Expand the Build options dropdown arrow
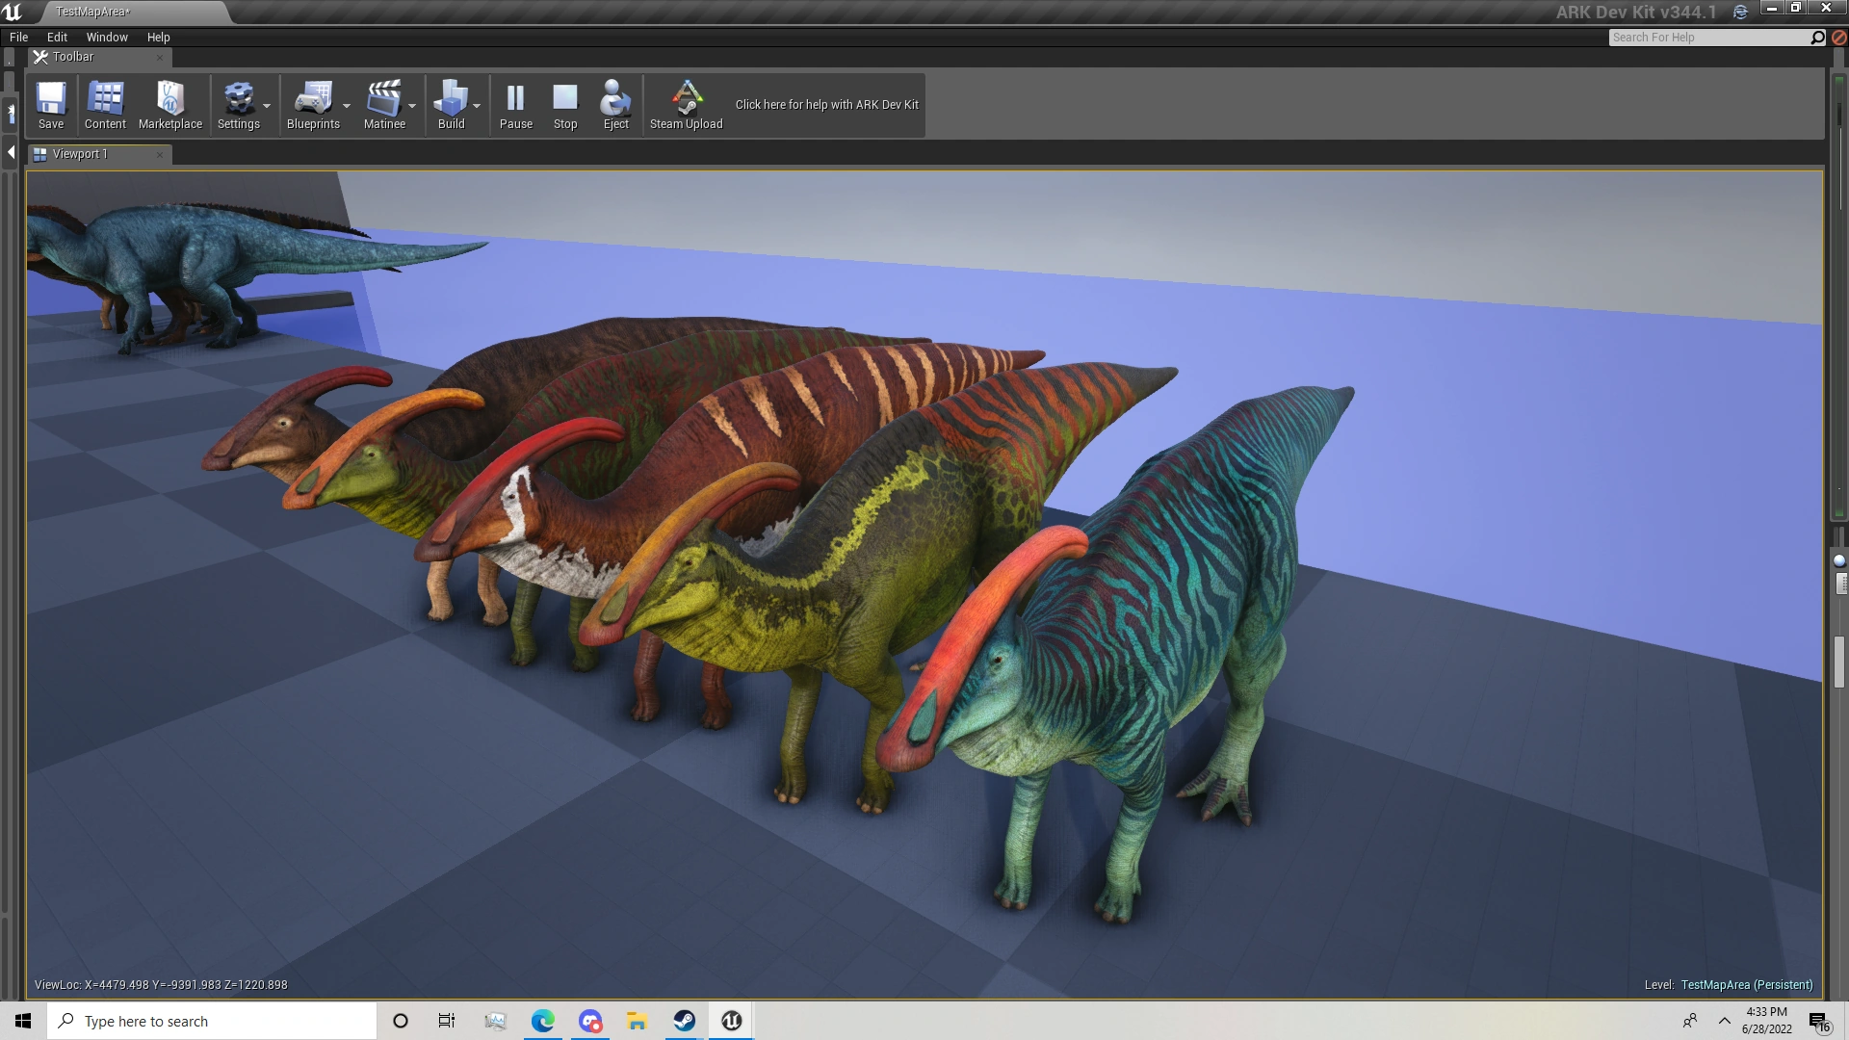The height and width of the screenshot is (1040, 1849). [x=477, y=106]
